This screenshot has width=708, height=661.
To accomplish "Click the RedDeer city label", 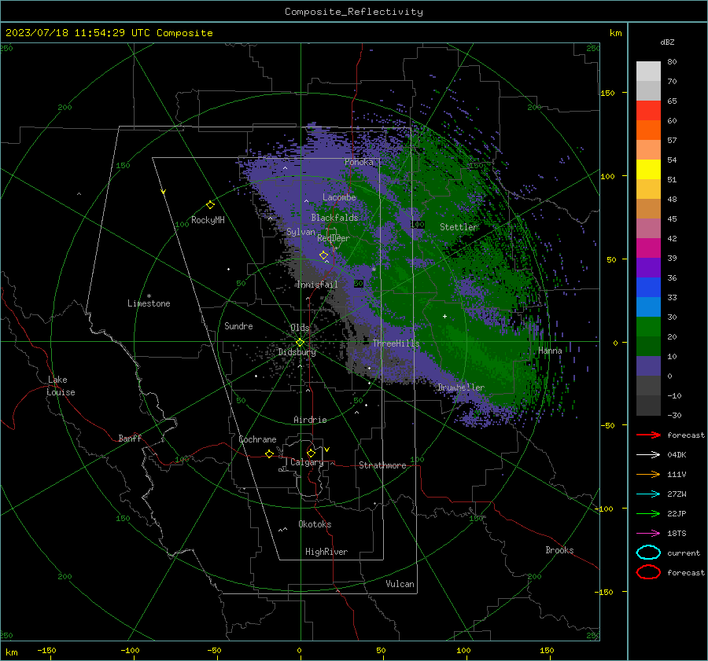I will (x=334, y=238).
